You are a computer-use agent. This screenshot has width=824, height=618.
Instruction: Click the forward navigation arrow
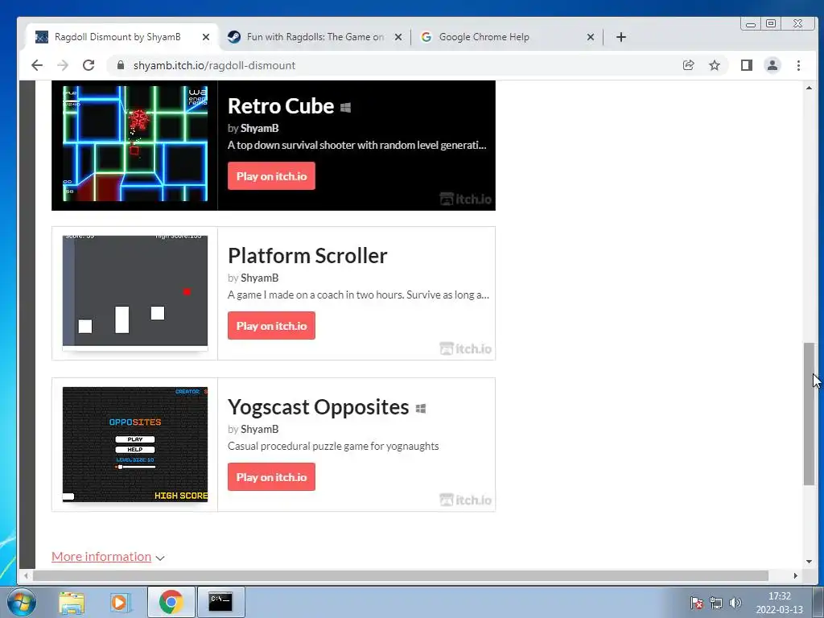63,65
